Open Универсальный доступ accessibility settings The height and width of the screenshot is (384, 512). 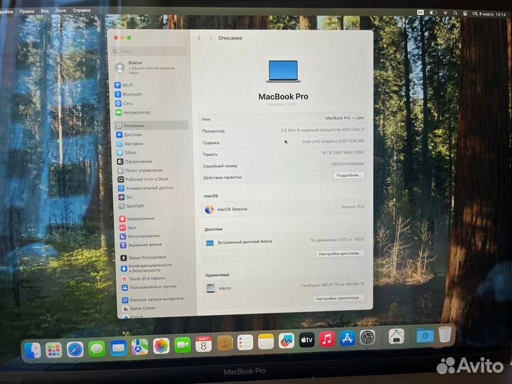146,188
